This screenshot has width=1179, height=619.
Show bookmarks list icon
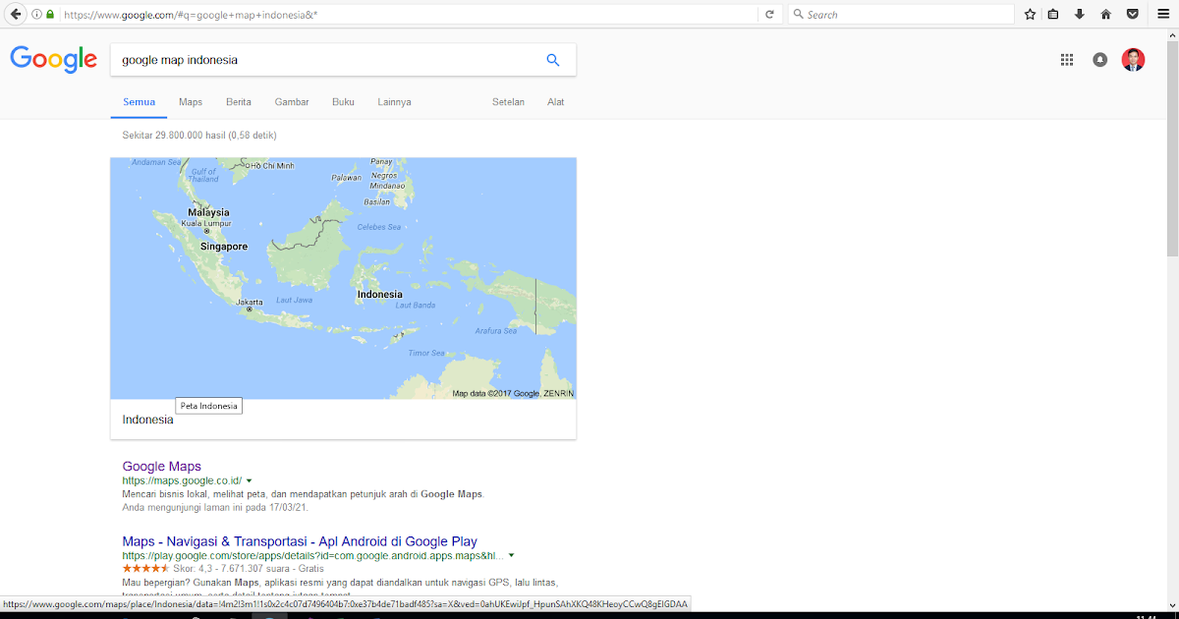pyautogui.click(x=1053, y=15)
